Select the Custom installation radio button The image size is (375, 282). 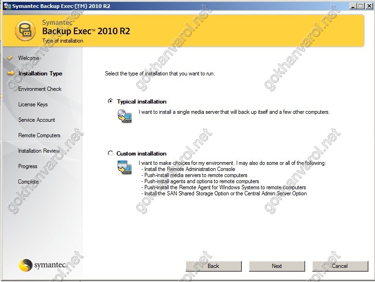tap(111, 153)
